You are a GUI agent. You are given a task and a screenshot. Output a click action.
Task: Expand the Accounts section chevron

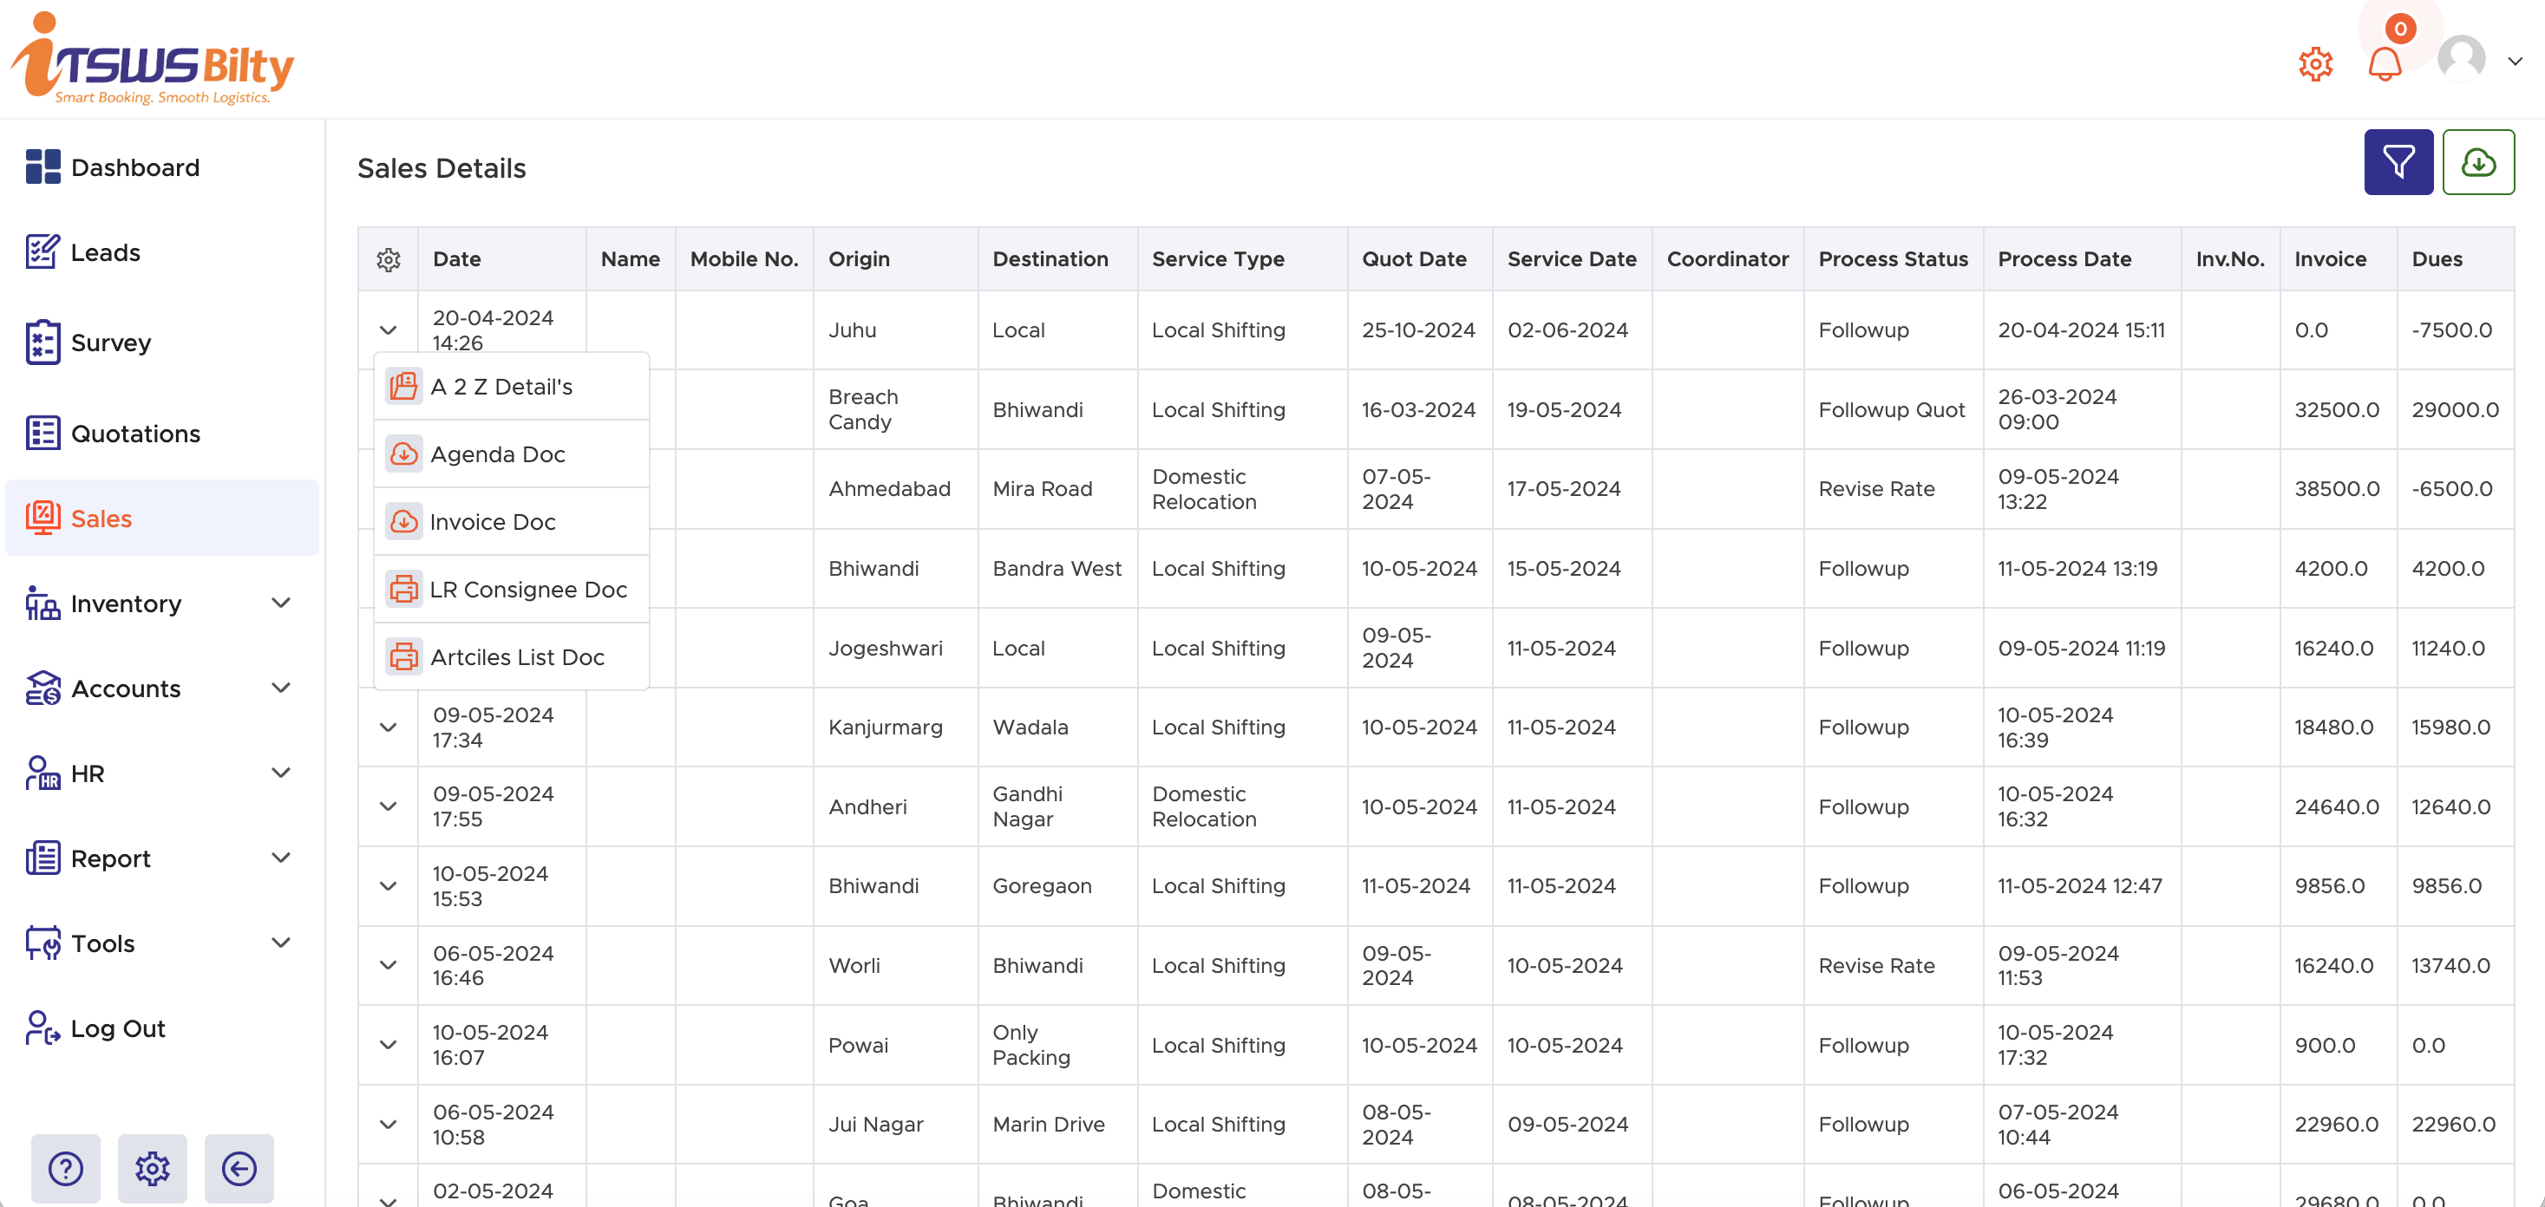tap(282, 688)
